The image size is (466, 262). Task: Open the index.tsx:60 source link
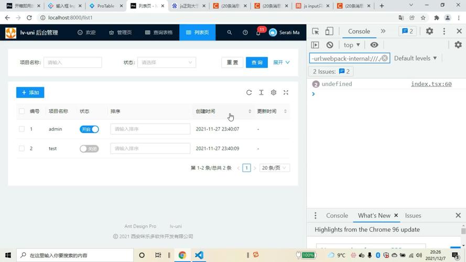pyautogui.click(x=431, y=84)
